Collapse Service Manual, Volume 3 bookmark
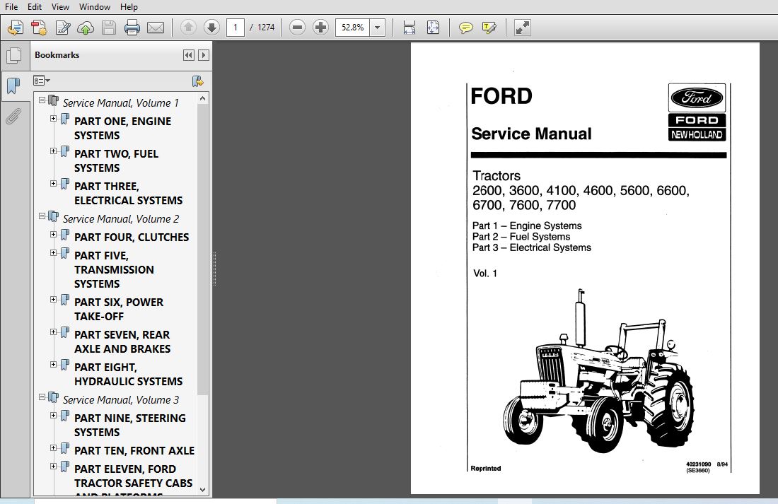 coord(42,397)
